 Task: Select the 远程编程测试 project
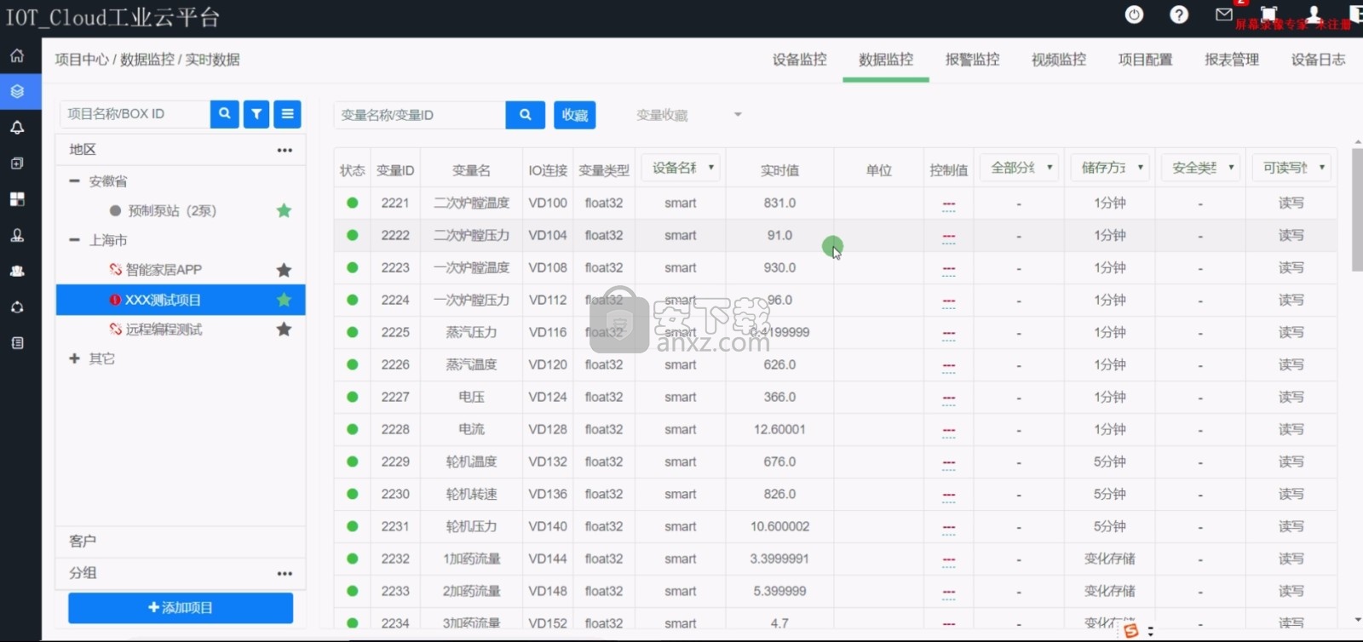pos(164,330)
